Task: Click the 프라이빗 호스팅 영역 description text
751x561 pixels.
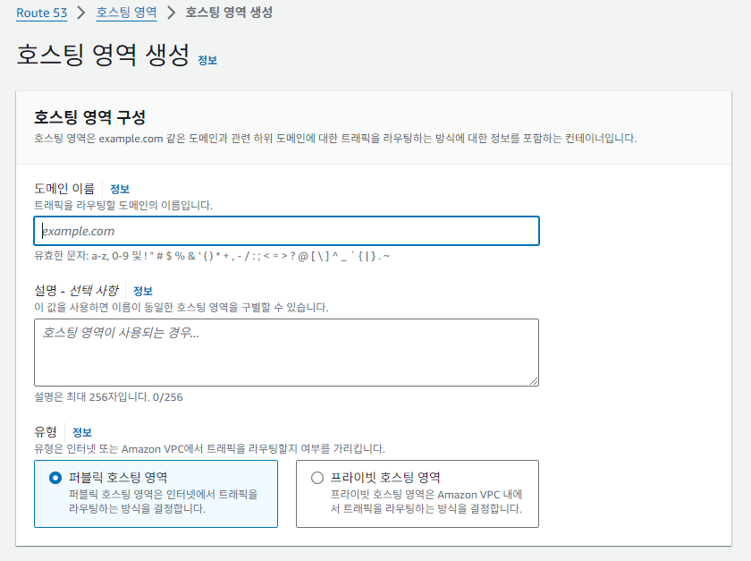Action: click(x=426, y=502)
